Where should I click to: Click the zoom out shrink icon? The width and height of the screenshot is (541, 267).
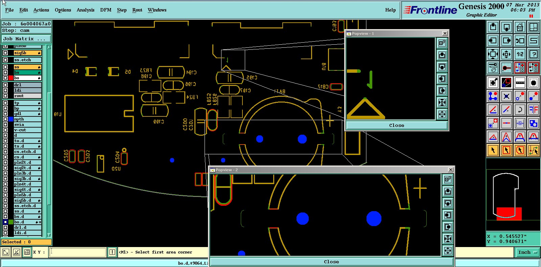tap(507, 54)
